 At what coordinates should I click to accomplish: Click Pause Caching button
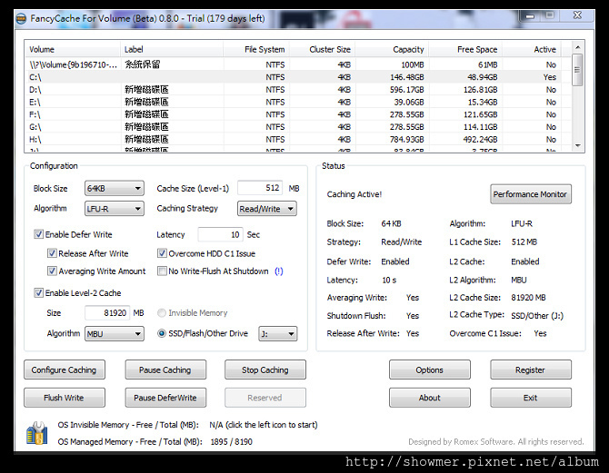point(165,370)
